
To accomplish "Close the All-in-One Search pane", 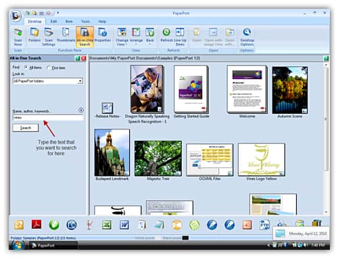I will pyautogui.click(x=84, y=58).
